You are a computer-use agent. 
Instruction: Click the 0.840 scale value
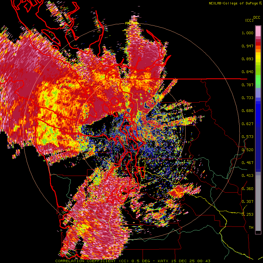(x=248, y=72)
